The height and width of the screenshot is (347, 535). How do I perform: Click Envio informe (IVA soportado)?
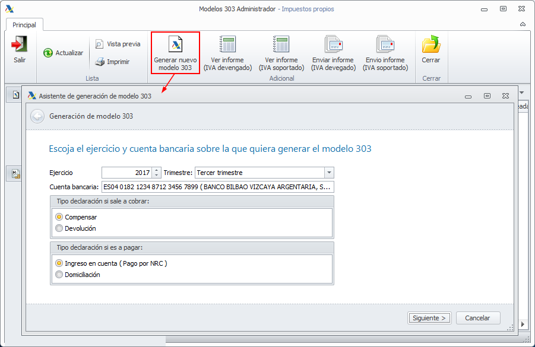(385, 53)
